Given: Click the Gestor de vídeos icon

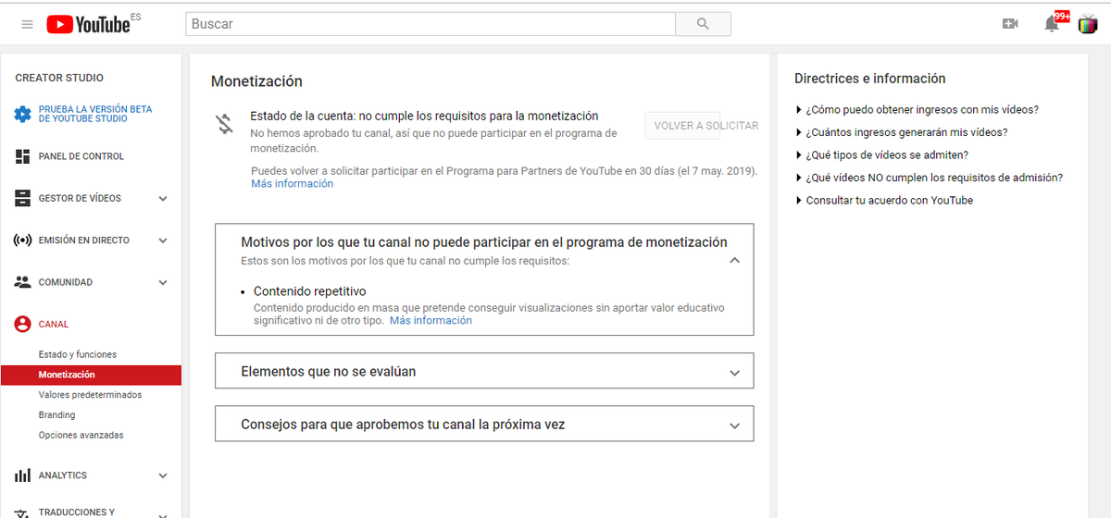Looking at the screenshot, I should (x=23, y=198).
